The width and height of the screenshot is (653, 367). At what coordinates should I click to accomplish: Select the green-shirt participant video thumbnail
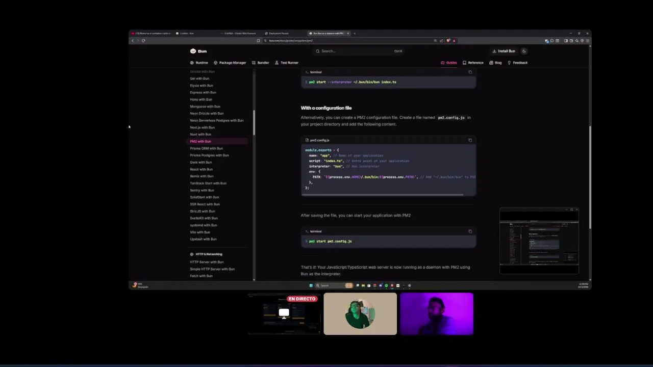tap(360, 313)
